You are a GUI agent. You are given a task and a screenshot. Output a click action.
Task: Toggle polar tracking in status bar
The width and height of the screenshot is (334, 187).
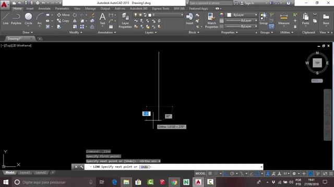coord(232,173)
